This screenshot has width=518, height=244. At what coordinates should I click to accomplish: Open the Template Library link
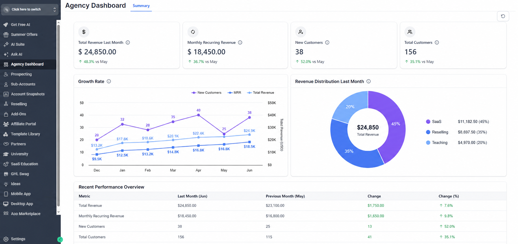tap(26, 134)
